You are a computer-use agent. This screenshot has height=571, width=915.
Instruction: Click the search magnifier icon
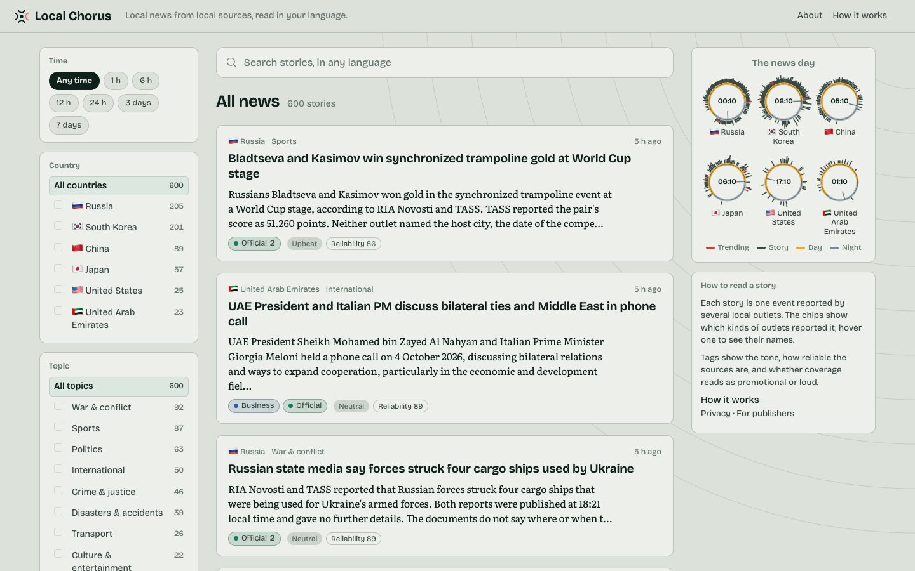232,63
